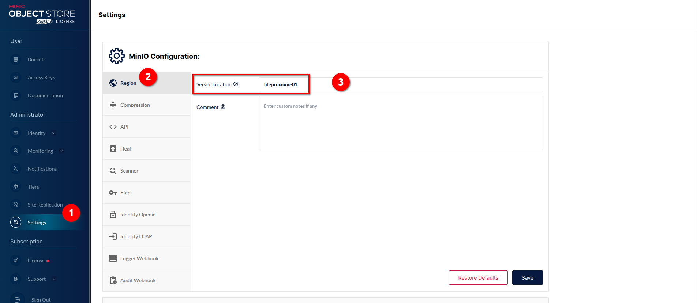The width and height of the screenshot is (697, 303).
Task: Expand the Support menu chevron
Action: 54,279
